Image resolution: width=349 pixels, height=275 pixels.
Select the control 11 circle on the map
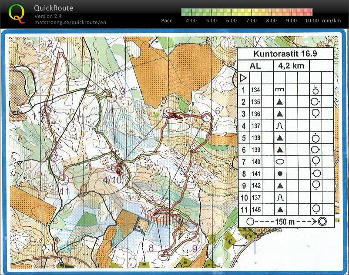64,178
